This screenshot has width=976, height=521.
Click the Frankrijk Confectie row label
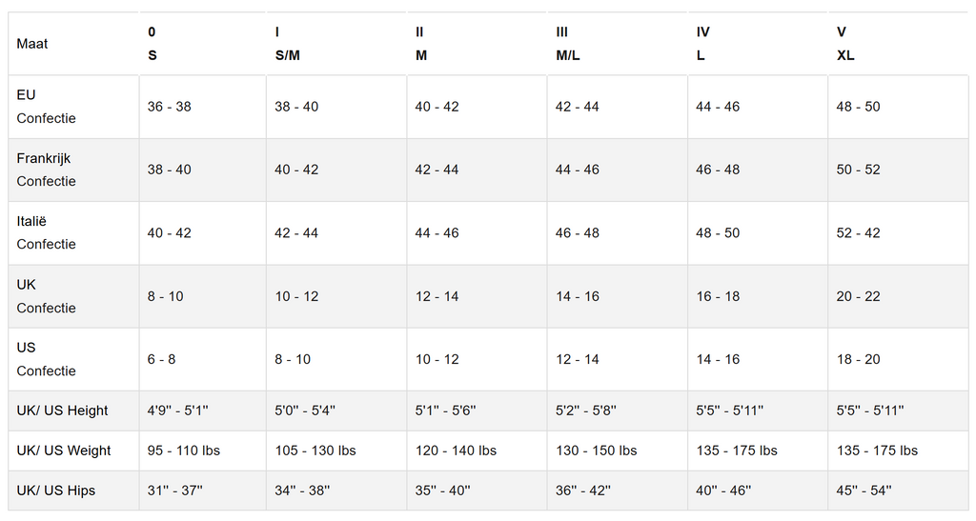coord(46,170)
